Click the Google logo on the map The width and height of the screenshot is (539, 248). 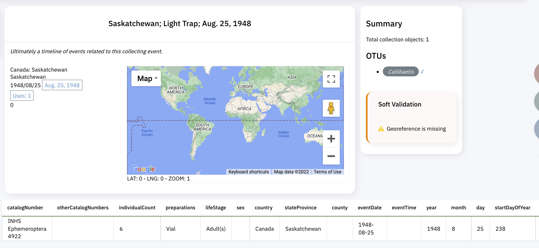tap(143, 169)
